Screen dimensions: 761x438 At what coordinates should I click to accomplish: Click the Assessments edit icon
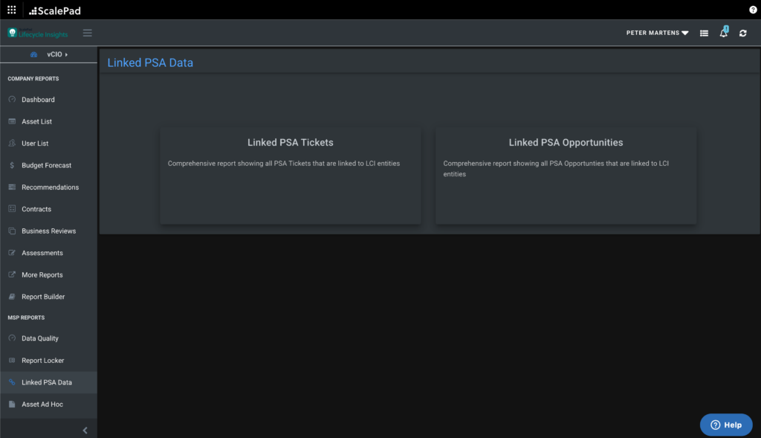click(x=12, y=253)
